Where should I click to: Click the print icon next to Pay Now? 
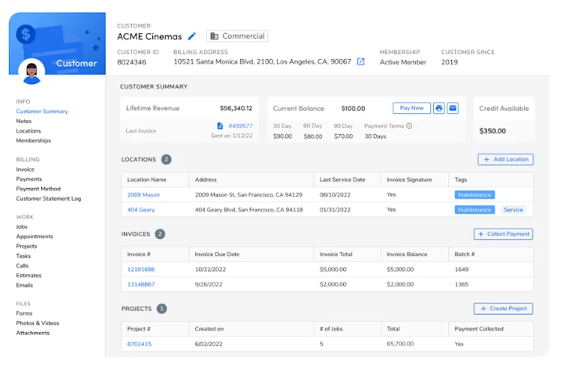439,108
